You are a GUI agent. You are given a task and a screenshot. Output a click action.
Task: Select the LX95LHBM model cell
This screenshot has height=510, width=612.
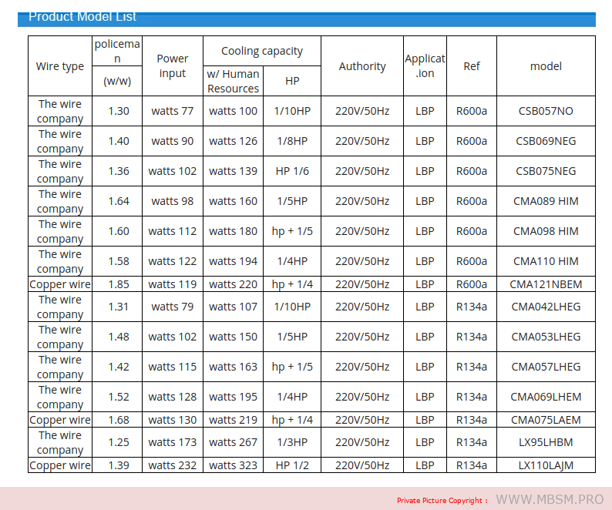(546, 442)
